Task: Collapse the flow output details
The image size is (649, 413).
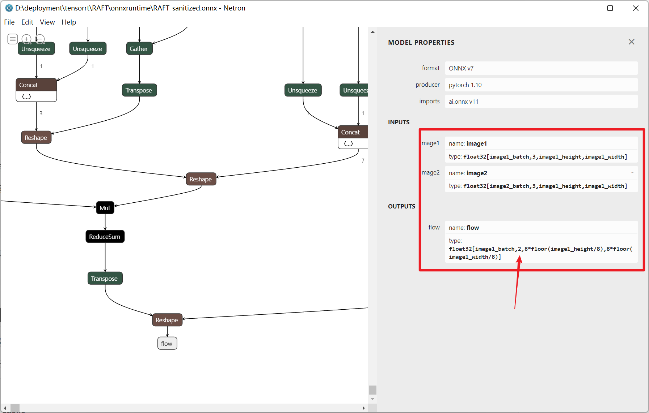Action: tap(632, 227)
